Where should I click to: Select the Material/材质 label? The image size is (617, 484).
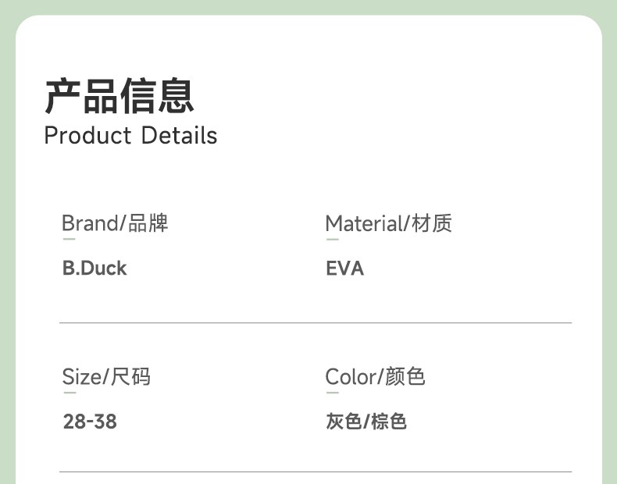[x=388, y=223]
